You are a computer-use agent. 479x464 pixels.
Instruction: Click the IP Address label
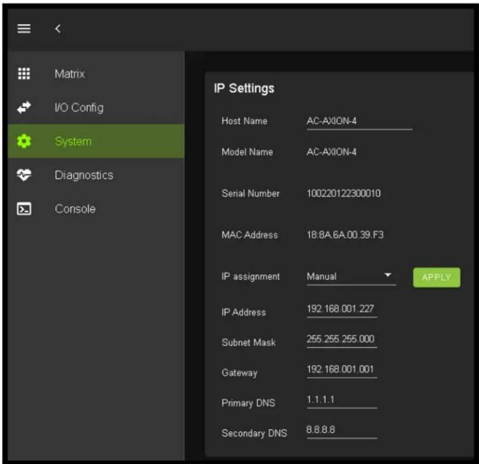[244, 312]
